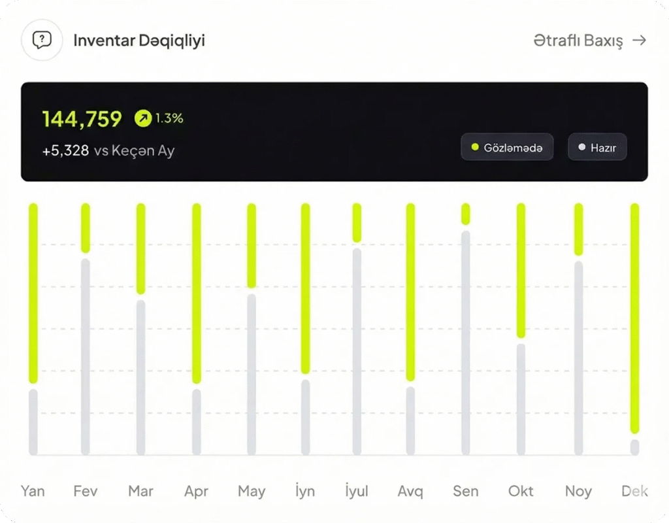The image size is (669, 523).
Task: Select the Avq month label
Action: coord(410,491)
